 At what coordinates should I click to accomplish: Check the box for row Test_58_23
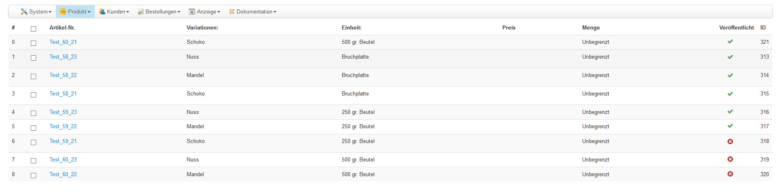(x=33, y=58)
